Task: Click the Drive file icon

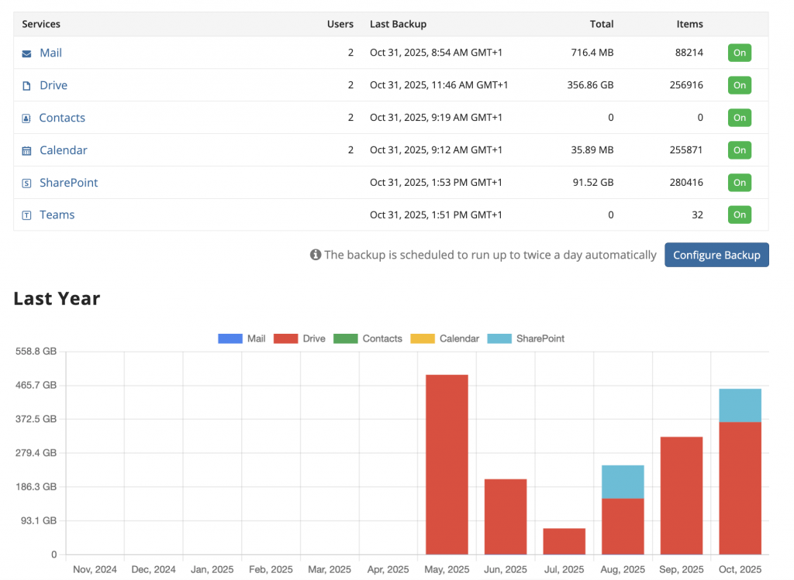Action: [26, 86]
